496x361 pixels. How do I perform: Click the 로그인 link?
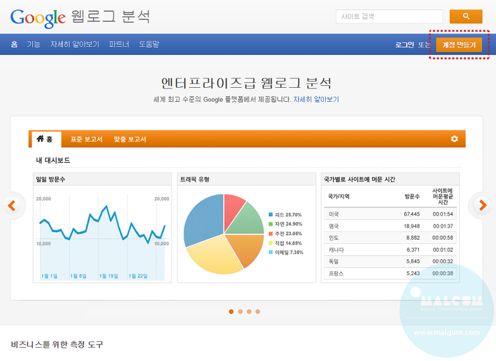pos(404,45)
